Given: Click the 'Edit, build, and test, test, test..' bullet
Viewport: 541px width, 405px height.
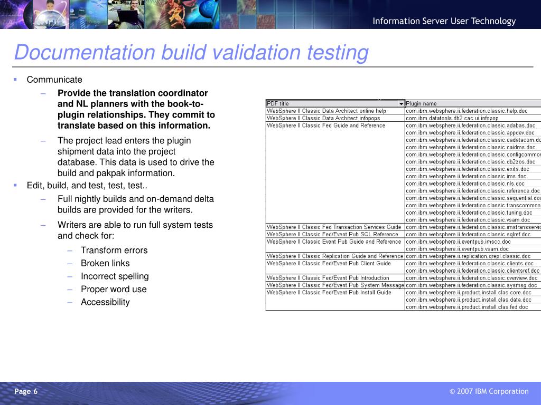Looking at the screenshot, I should click(87, 185).
